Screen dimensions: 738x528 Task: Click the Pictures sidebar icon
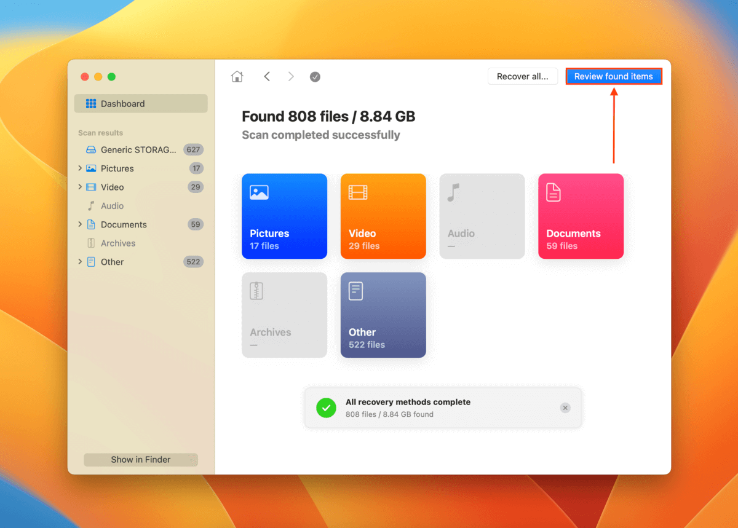point(91,168)
